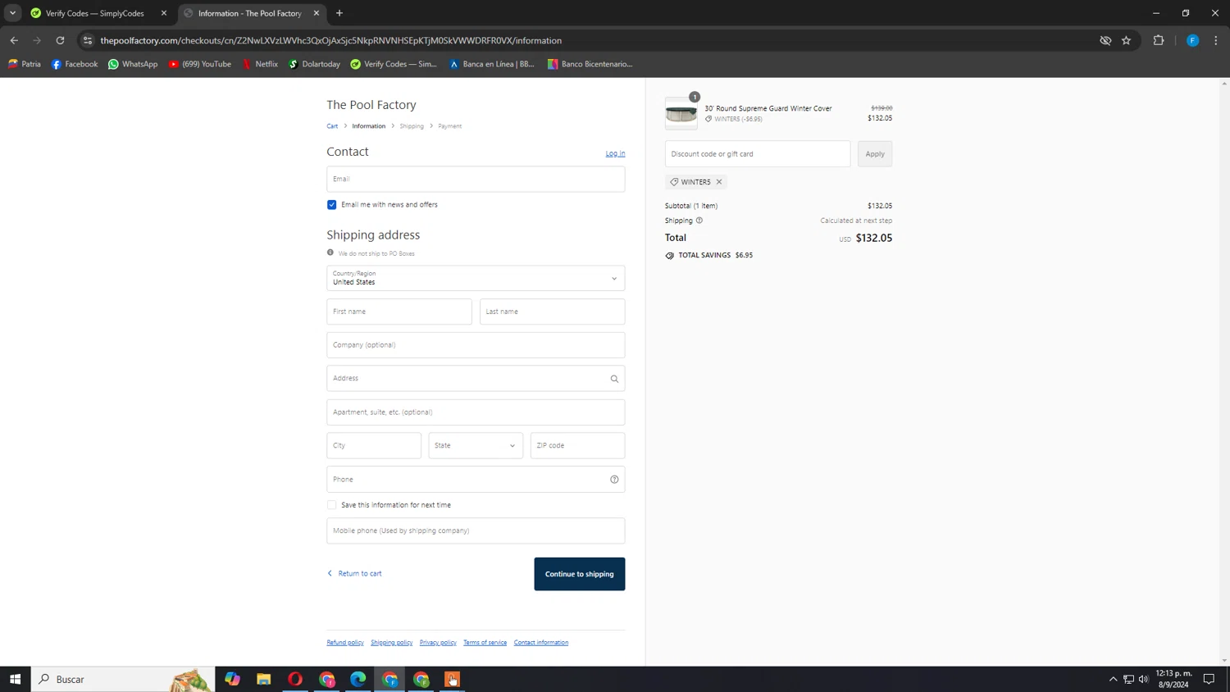This screenshot has height=692, width=1230.
Task: Open the Patria bookmark
Action: click(25, 64)
